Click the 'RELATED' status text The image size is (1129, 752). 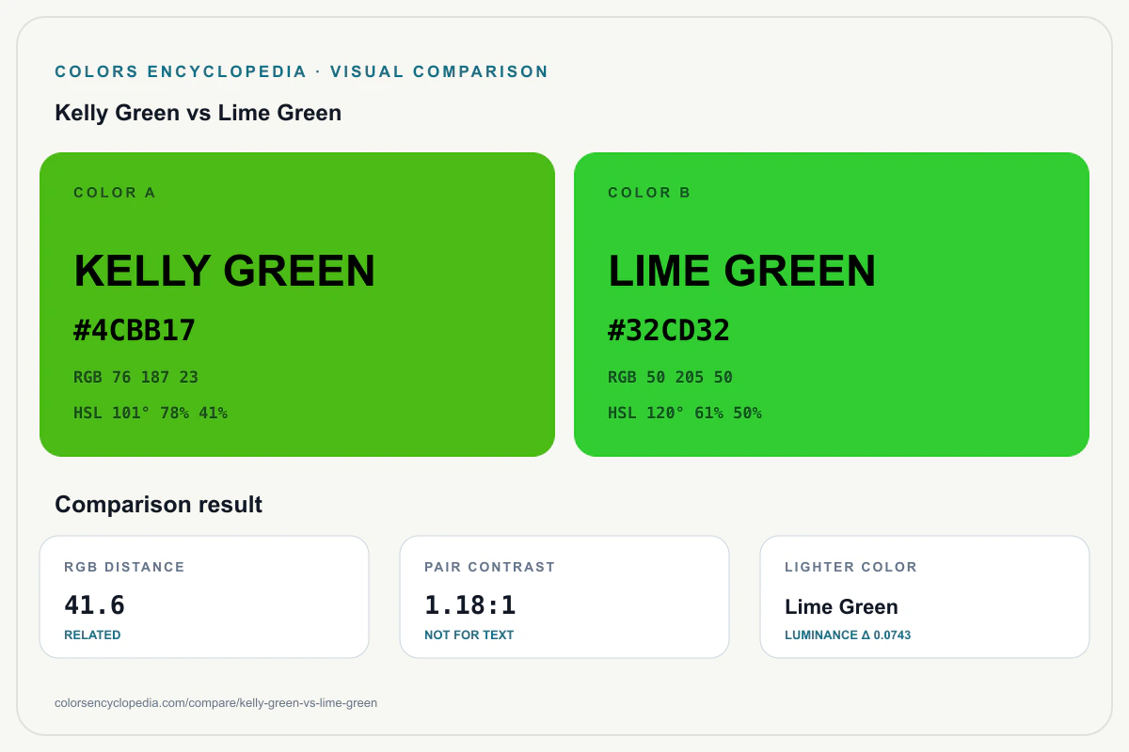click(x=92, y=635)
